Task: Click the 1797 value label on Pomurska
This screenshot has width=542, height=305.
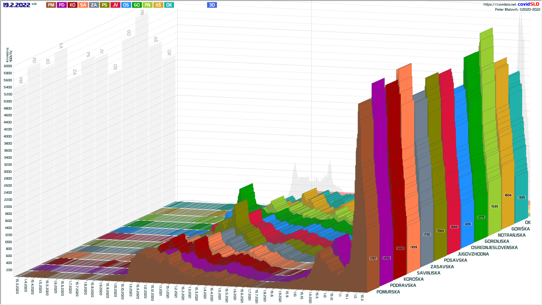Action: tap(373, 258)
